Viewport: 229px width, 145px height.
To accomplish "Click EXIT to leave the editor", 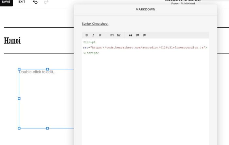I will [22, 2].
